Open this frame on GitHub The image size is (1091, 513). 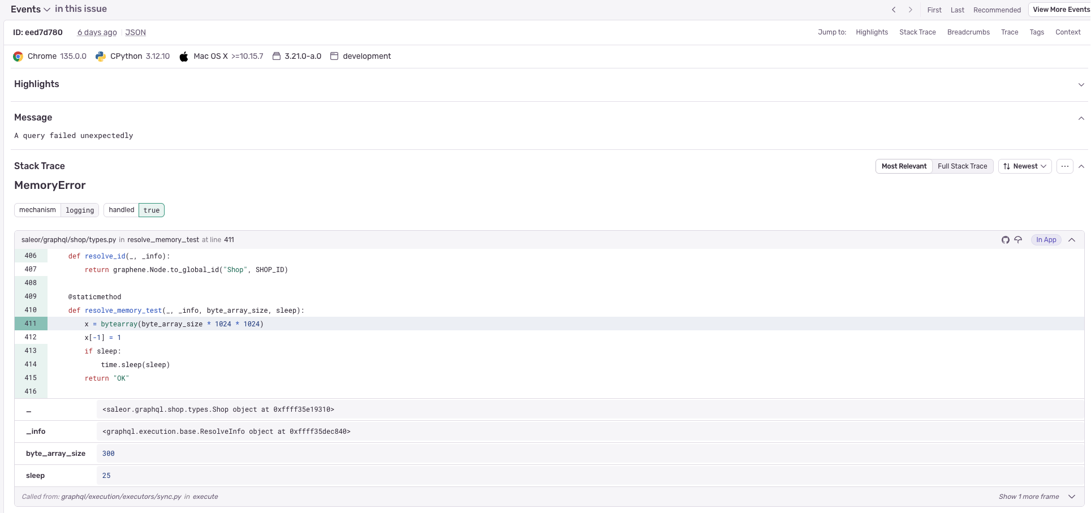[x=1005, y=240]
